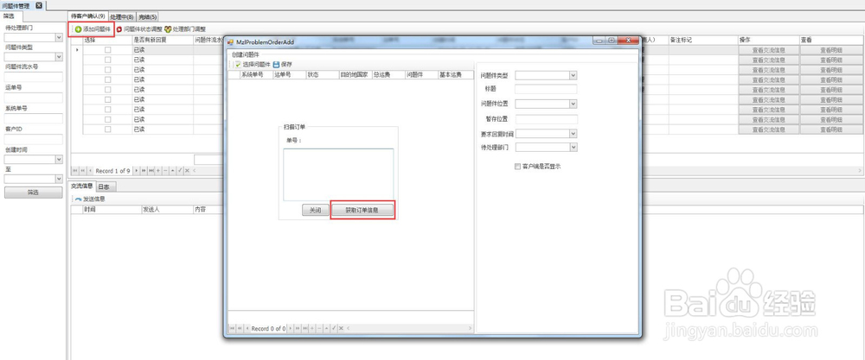Click the X cancel-edit button in Record 1 of 9 navigator

point(187,171)
